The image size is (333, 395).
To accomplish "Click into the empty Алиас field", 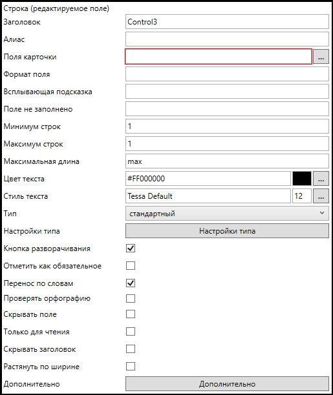I will pos(227,39).
